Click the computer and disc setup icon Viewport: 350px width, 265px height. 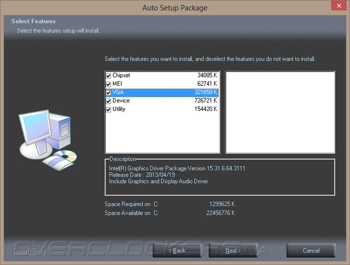[48, 140]
